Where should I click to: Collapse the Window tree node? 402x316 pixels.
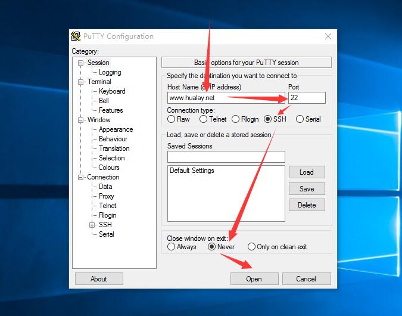click(x=81, y=120)
